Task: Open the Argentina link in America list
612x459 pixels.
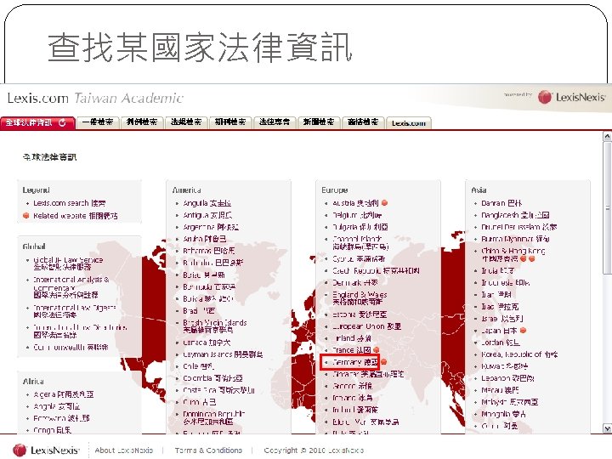Action: [x=211, y=227]
